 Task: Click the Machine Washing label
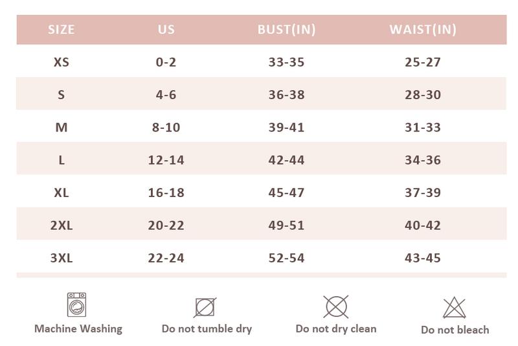click(78, 329)
